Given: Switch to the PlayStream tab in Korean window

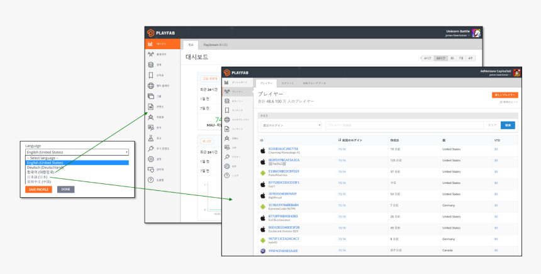Looking at the screenshot, I should pyautogui.click(x=215, y=45).
